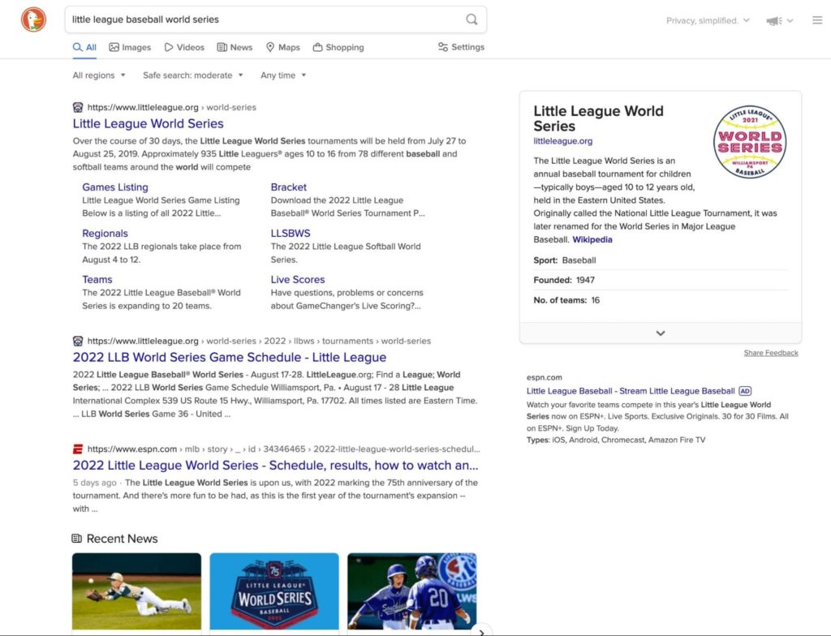The image size is (831, 636).
Task: Open the megaphone icon menu
Action: click(x=773, y=19)
